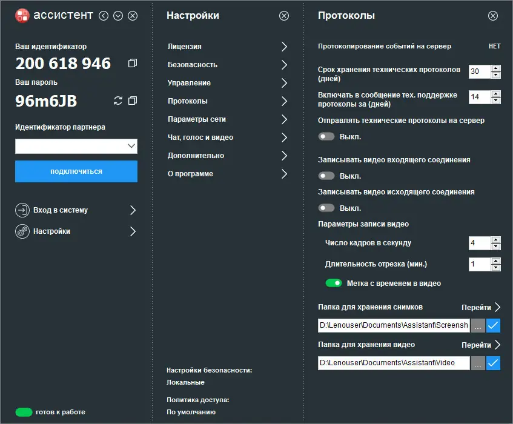
Task: Regenerate the password with refresh icon
Action: [118, 101]
